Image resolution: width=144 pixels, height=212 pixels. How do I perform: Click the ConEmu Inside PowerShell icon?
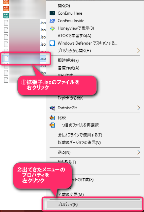click(52, 21)
